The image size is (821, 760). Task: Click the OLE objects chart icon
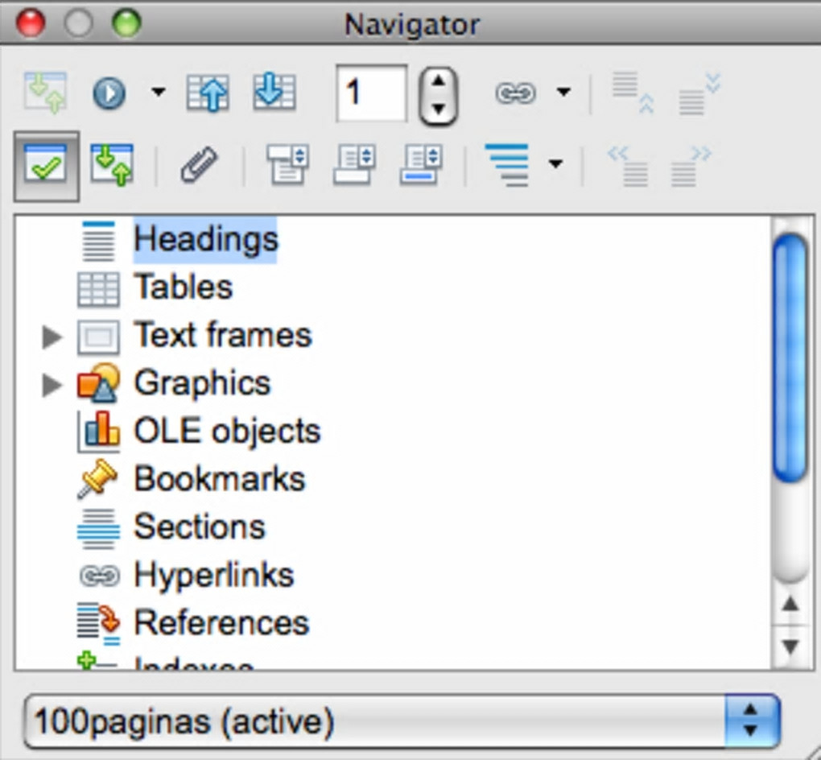coord(98,431)
